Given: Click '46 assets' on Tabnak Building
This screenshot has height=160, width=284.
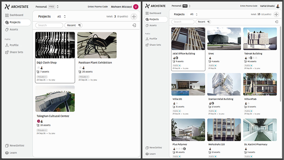Looking at the screenshot, I should pos(250,61).
